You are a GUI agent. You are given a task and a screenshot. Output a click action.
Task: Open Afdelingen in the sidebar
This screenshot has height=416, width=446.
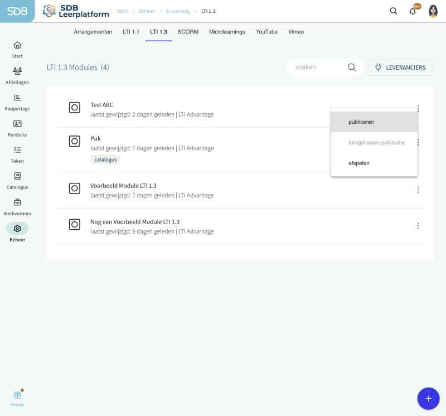click(x=17, y=76)
